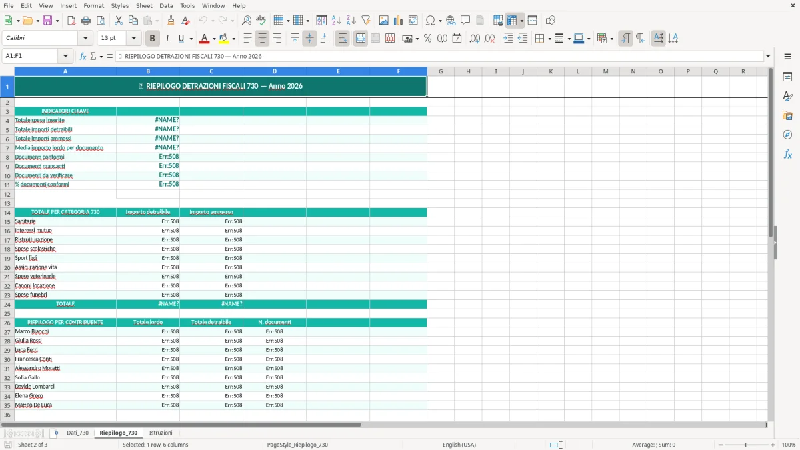Click the Sort Ascending icon
The width and height of the screenshot is (800, 450).
337,21
